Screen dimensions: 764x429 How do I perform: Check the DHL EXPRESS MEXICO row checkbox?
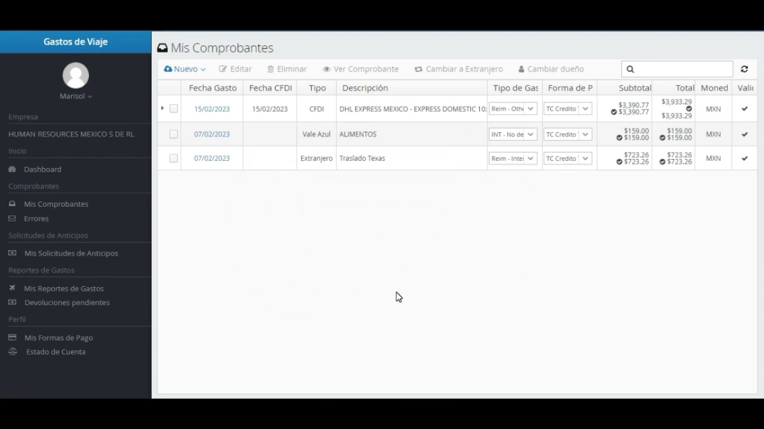point(173,108)
